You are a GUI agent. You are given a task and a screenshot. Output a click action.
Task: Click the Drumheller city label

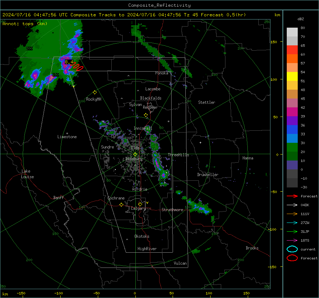208,175
